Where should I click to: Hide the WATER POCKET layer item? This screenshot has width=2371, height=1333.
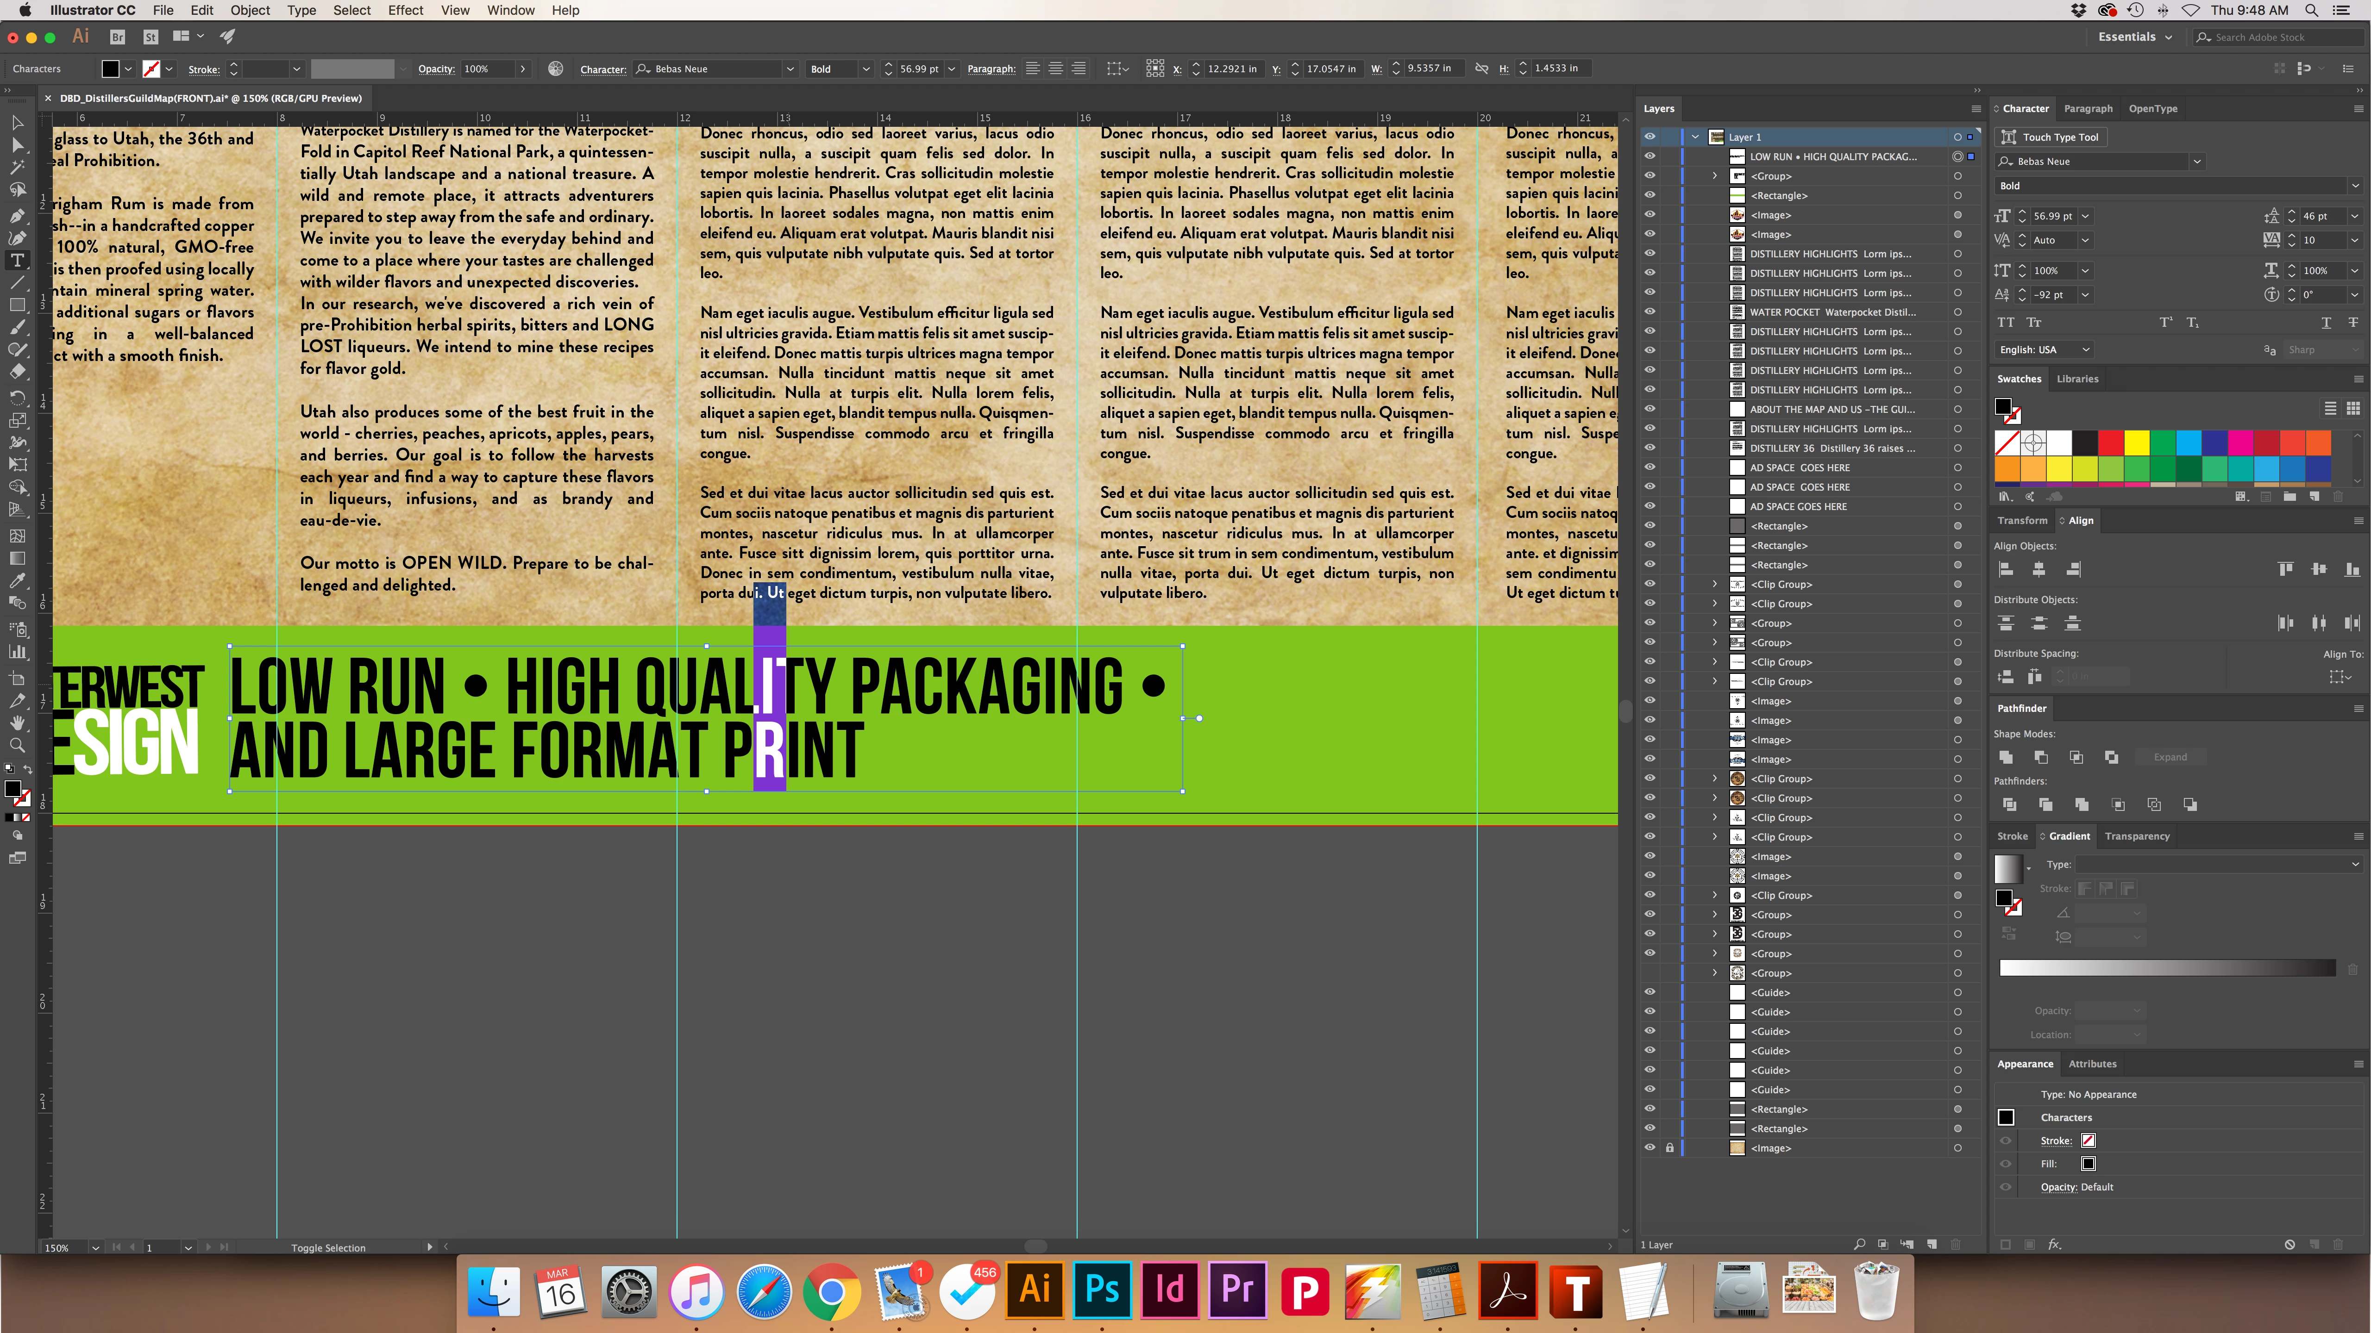(x=1650, y=312)
